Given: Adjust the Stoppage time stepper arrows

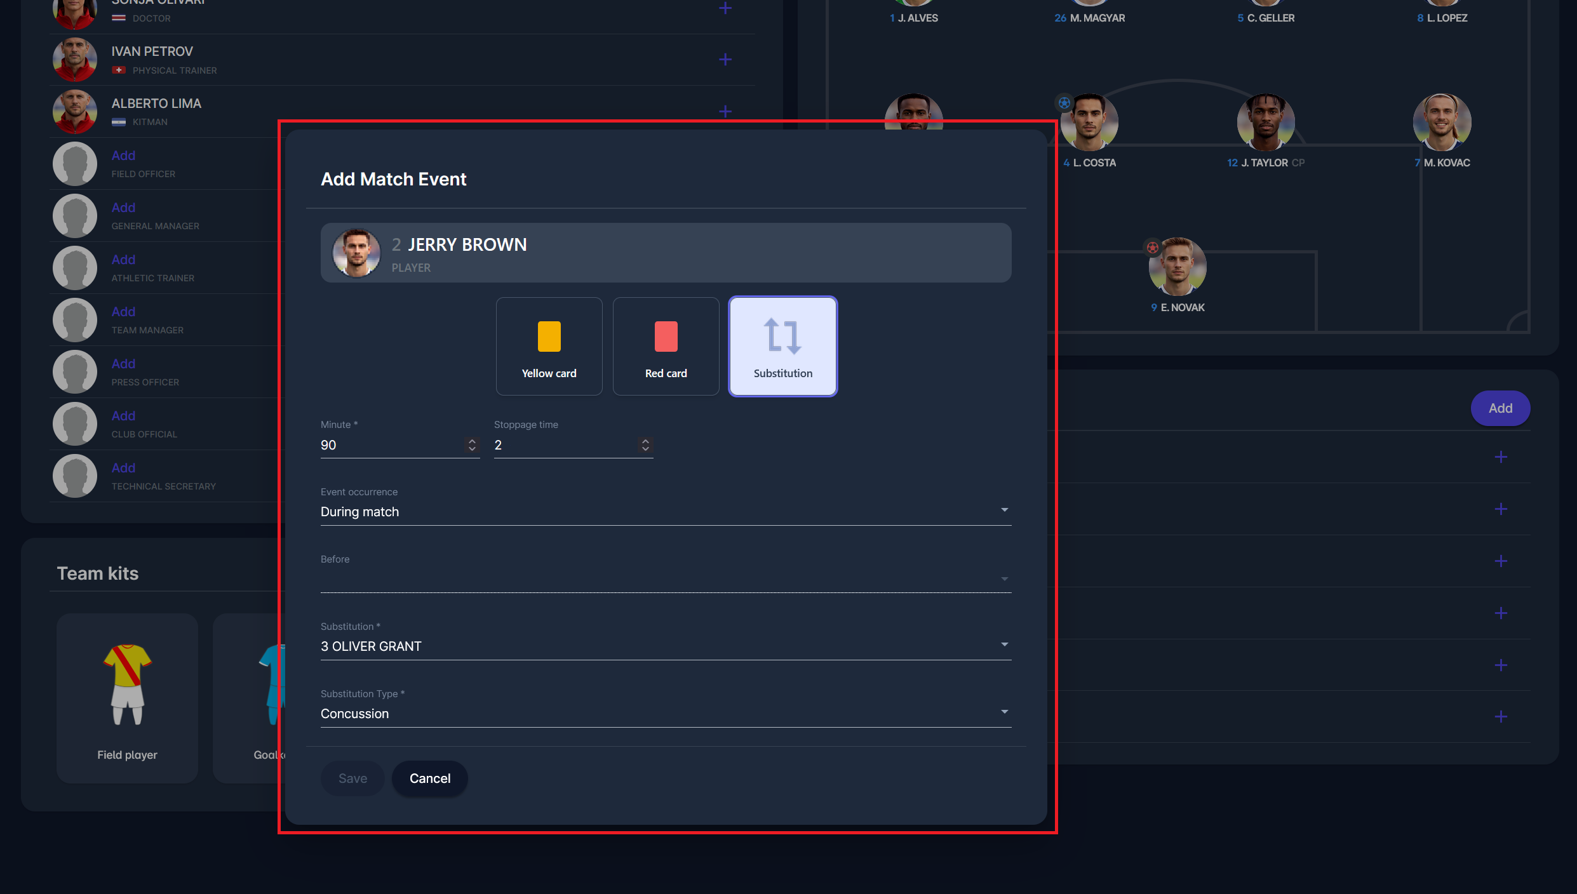Looking at the screenshot, I should (645, 445).
